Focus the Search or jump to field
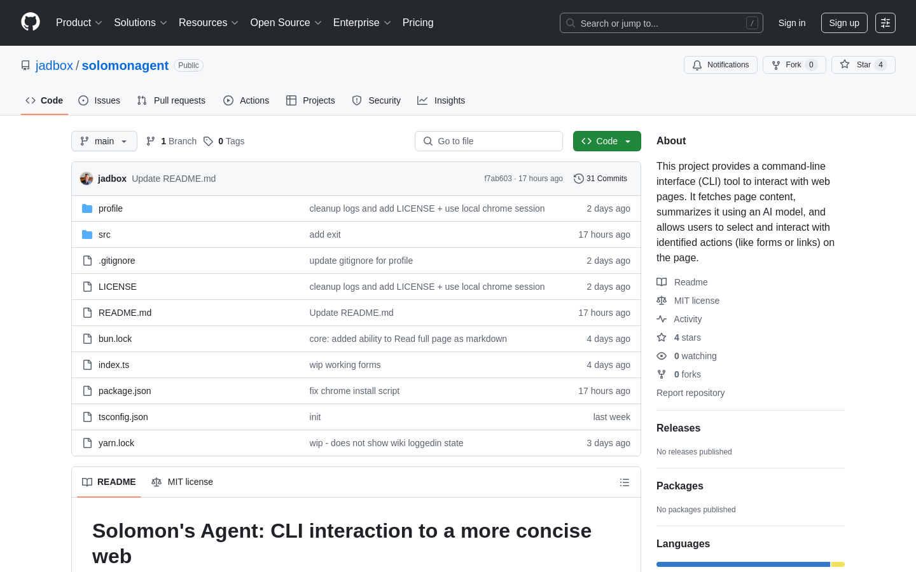Image resolution: width=916 pixels, height=572 pixels. click(x=662, y=23)
